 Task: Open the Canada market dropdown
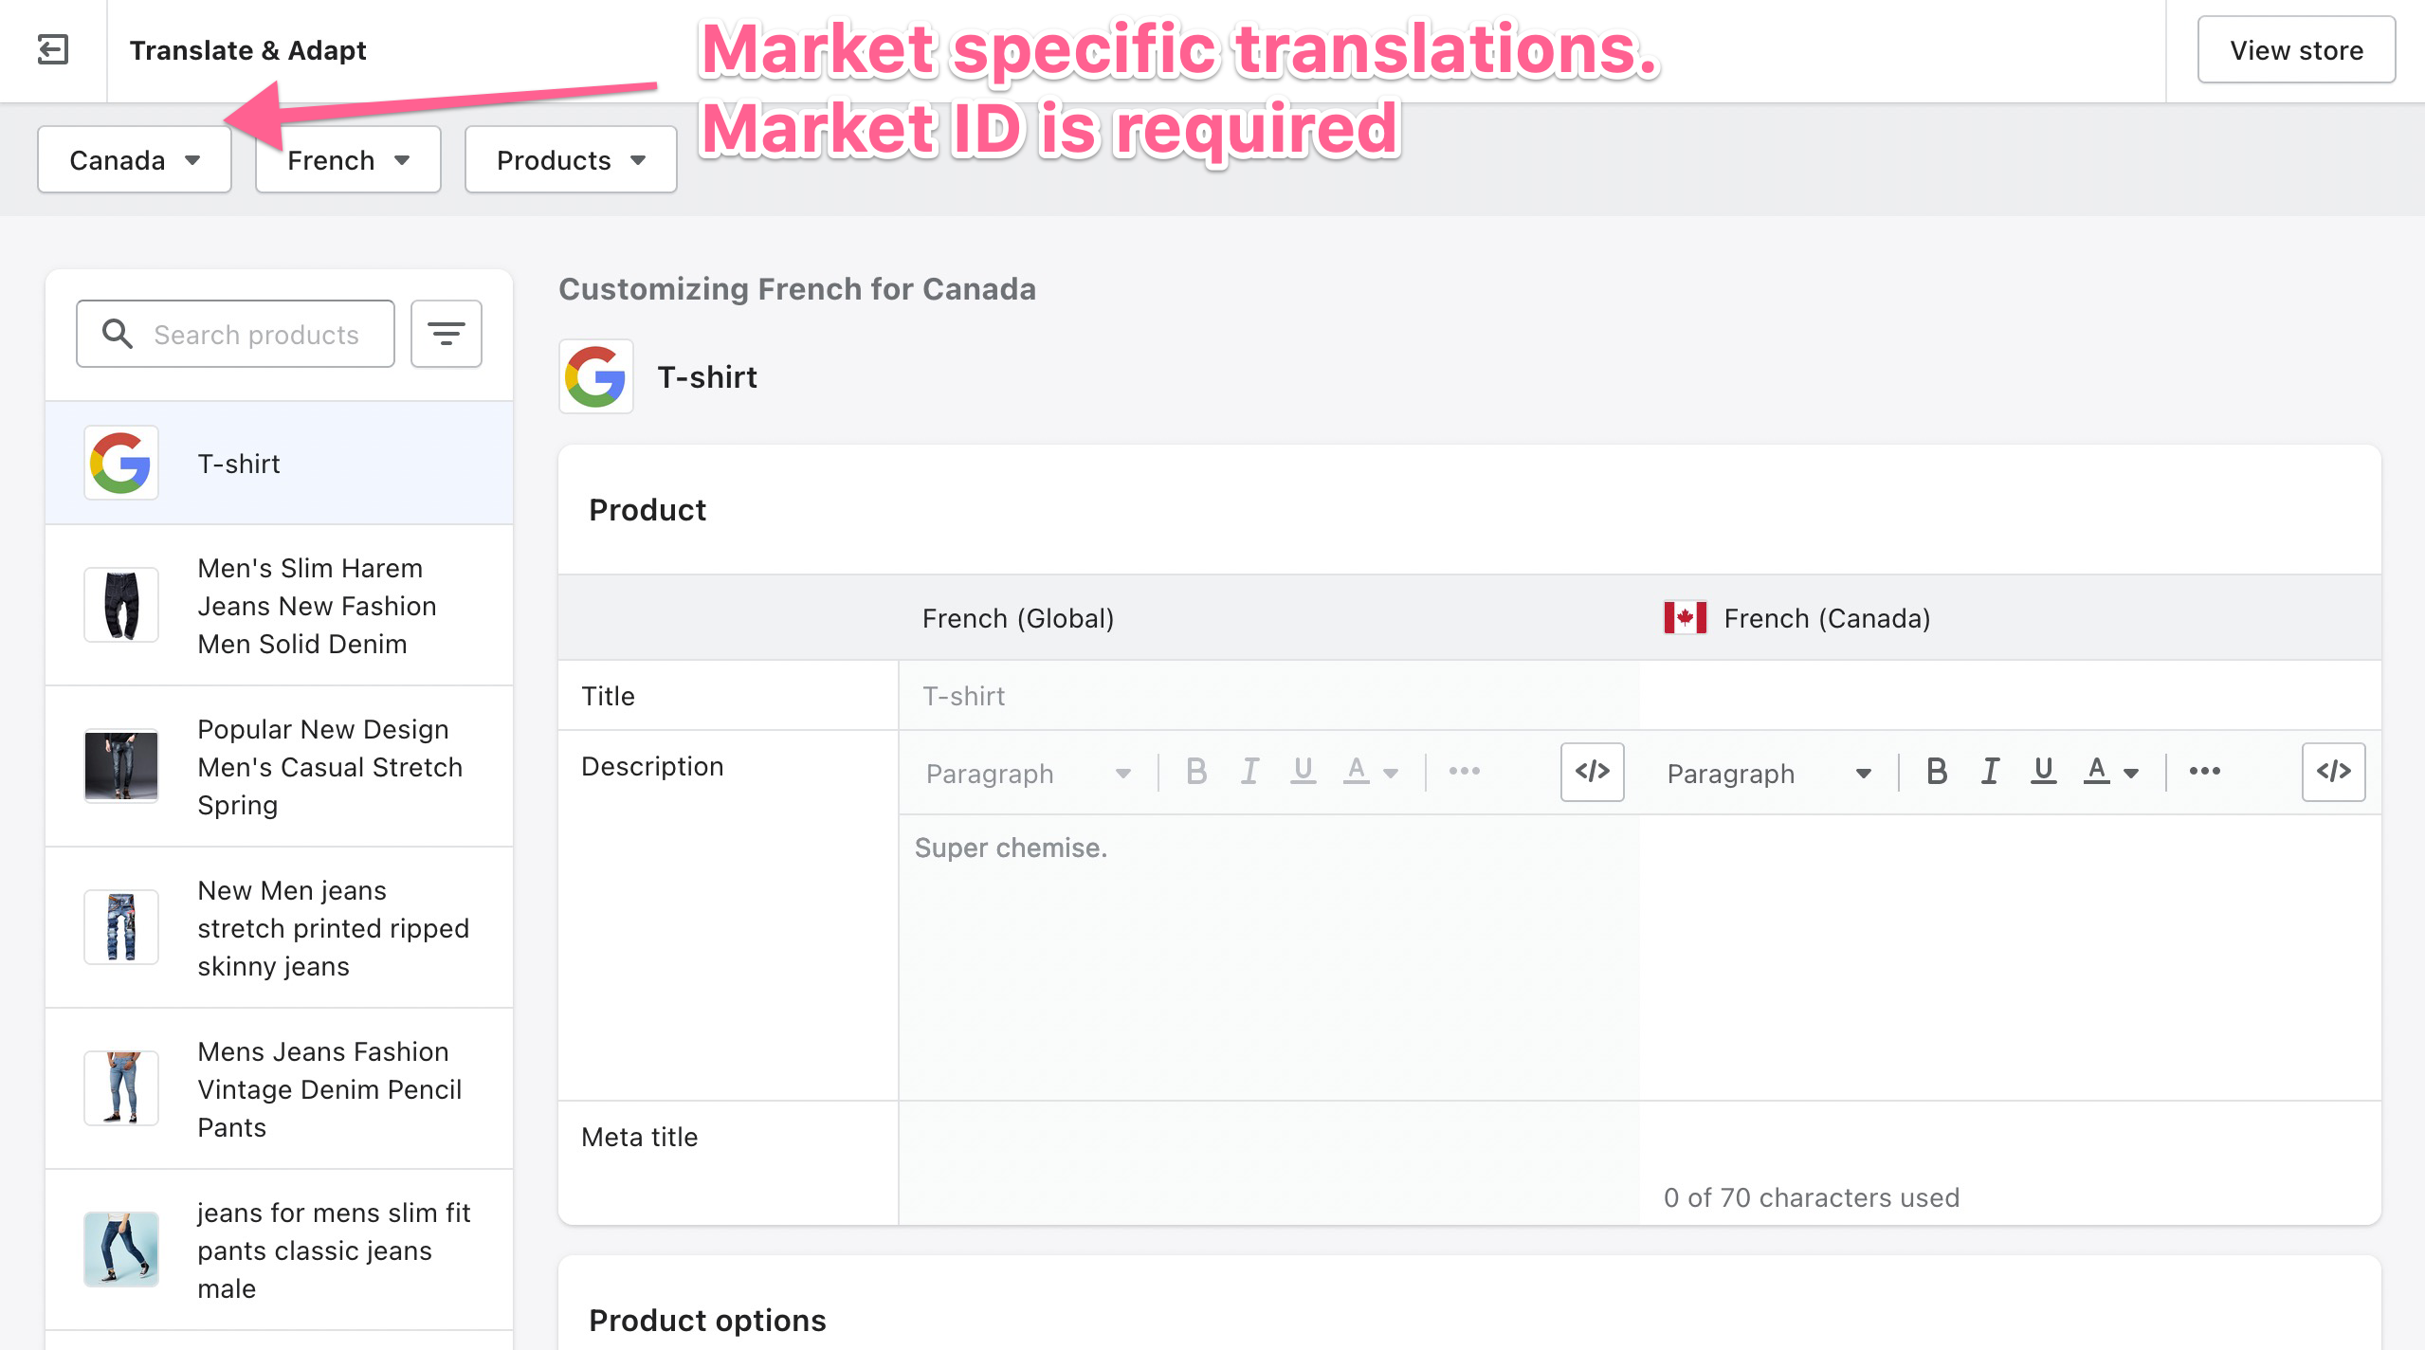pos(135,159)
